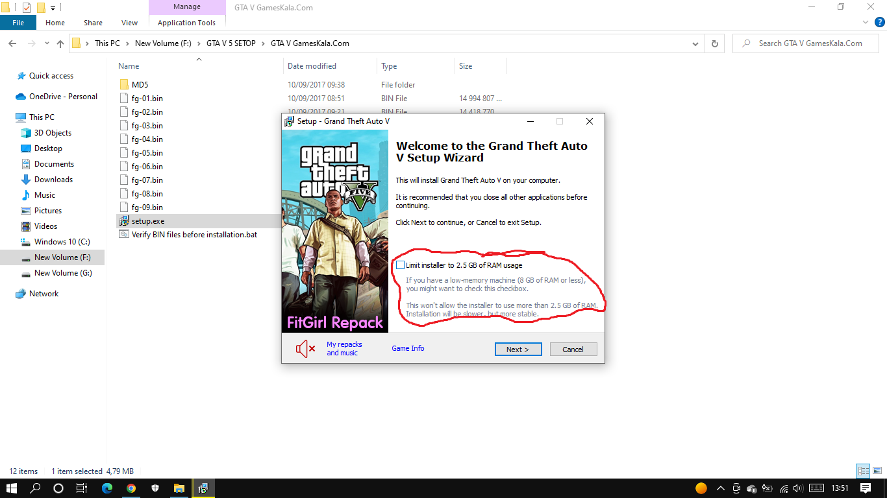The width and height of the screenshot is (887, 498).
Task: Launch Microsoft Edge from taskbar
Action: (107, 488)
